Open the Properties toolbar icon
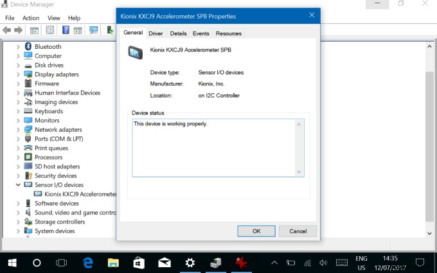 [50, 30]
